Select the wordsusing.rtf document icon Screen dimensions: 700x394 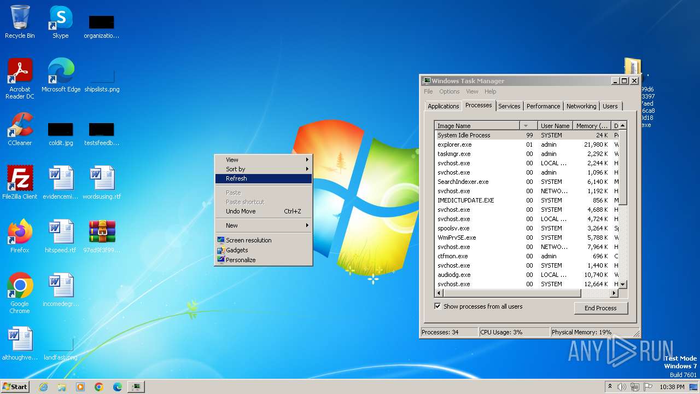(102, 183)
